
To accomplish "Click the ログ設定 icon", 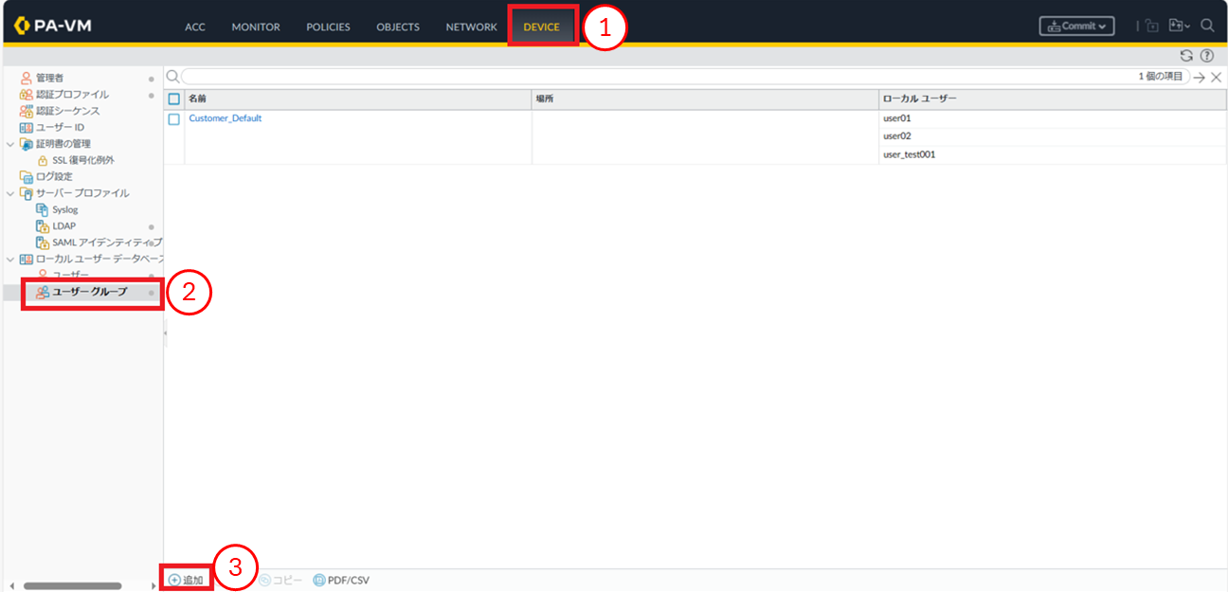I will (27, 176).
